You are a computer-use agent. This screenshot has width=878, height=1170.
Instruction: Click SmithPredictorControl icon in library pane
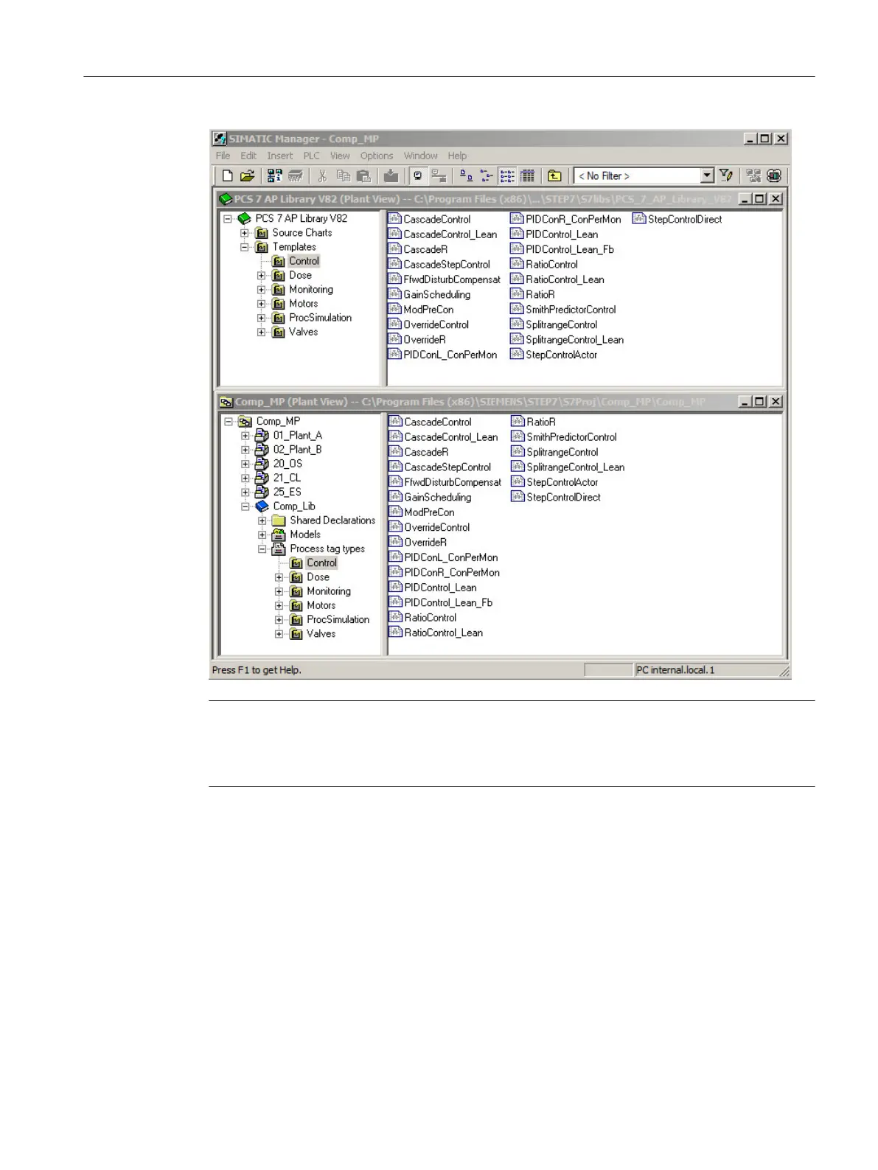coord(517,310)
